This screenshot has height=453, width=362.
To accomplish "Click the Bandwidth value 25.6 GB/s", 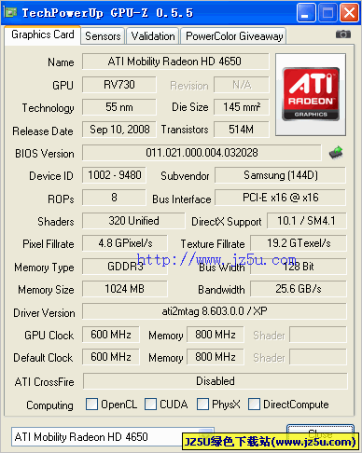I will tap(299, 289).
